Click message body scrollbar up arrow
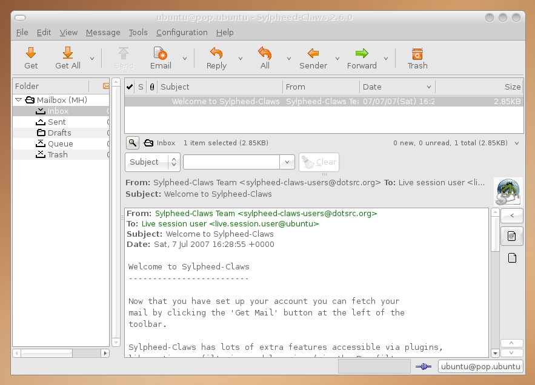The width and height of the screenshot is (535, 385). tap(496, 212)
